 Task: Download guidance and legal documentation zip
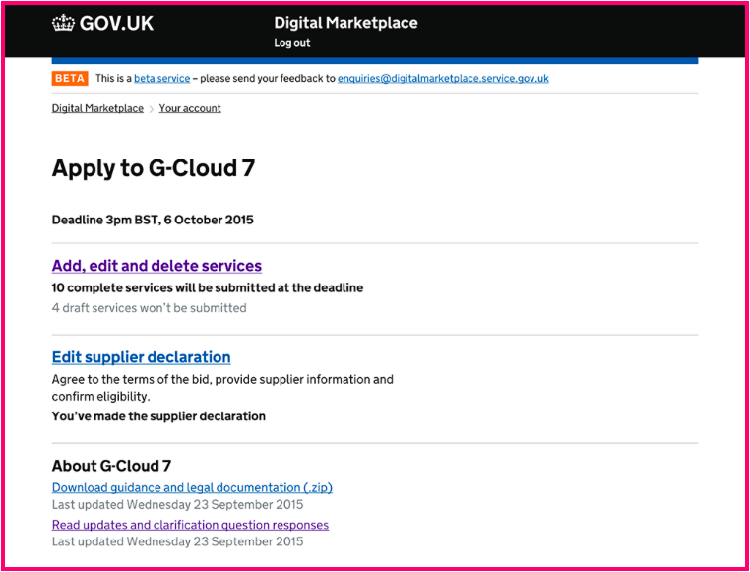[192, 488]
